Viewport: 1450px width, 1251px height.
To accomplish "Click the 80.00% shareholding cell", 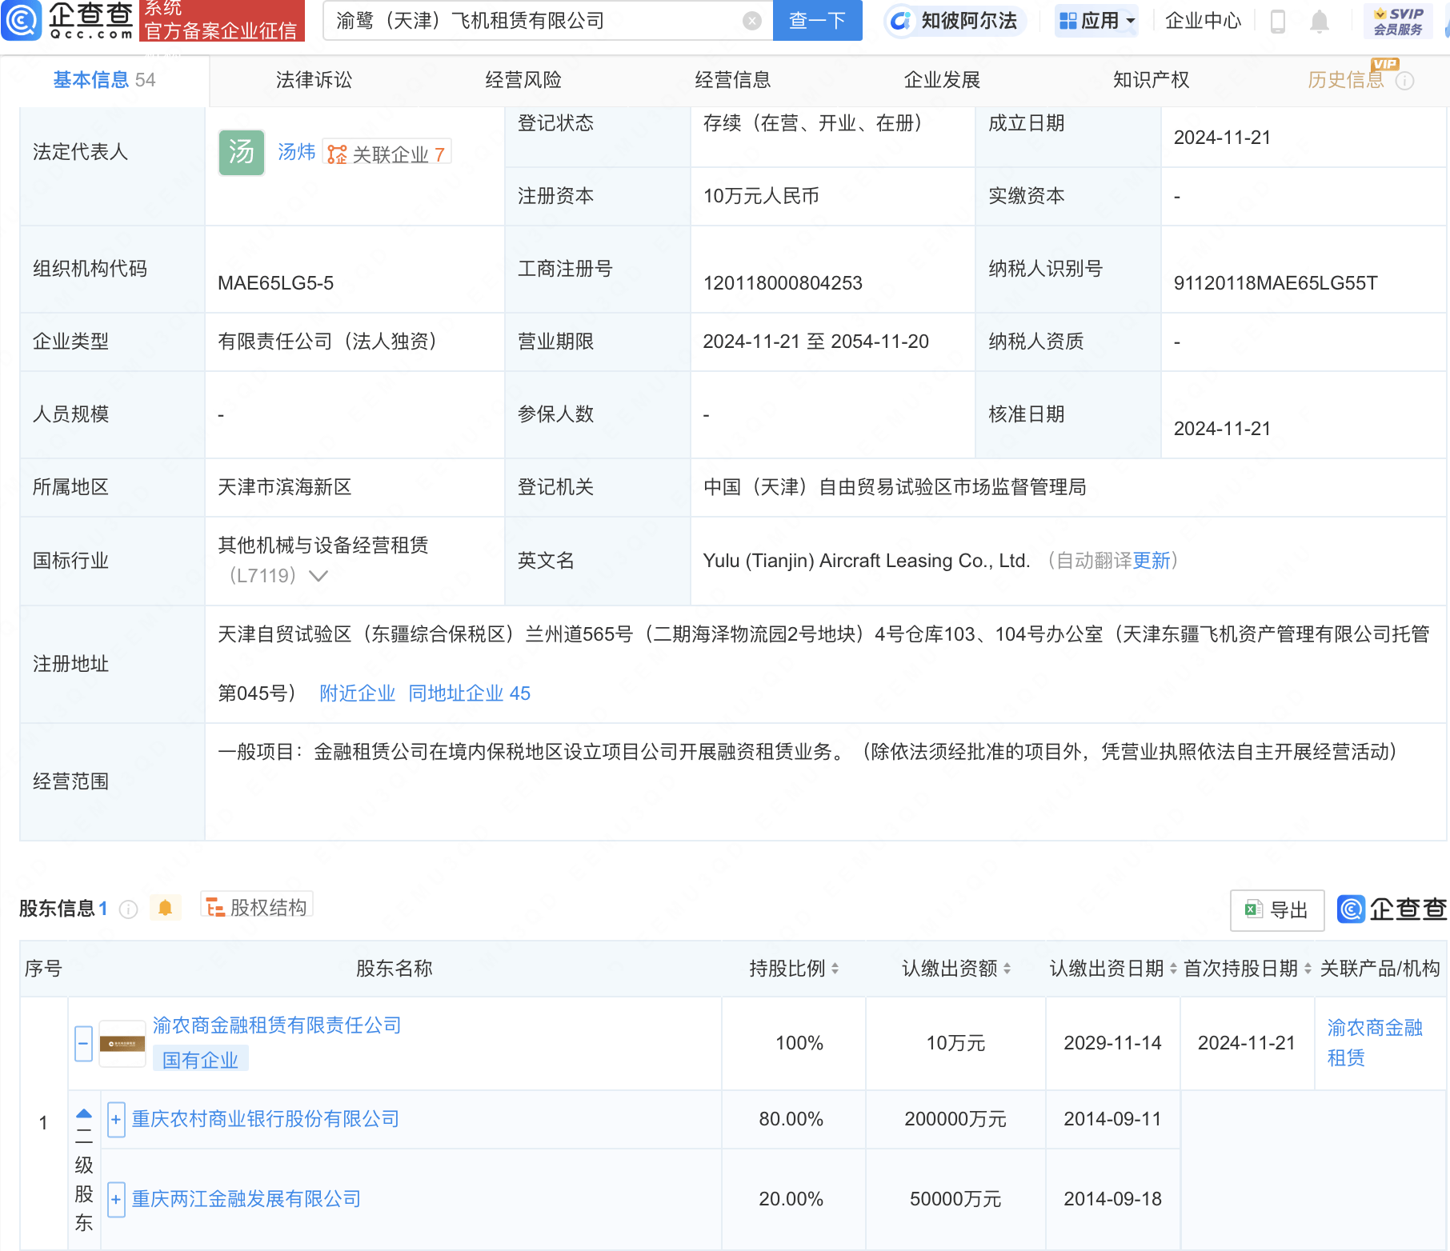I will 791,1119.
